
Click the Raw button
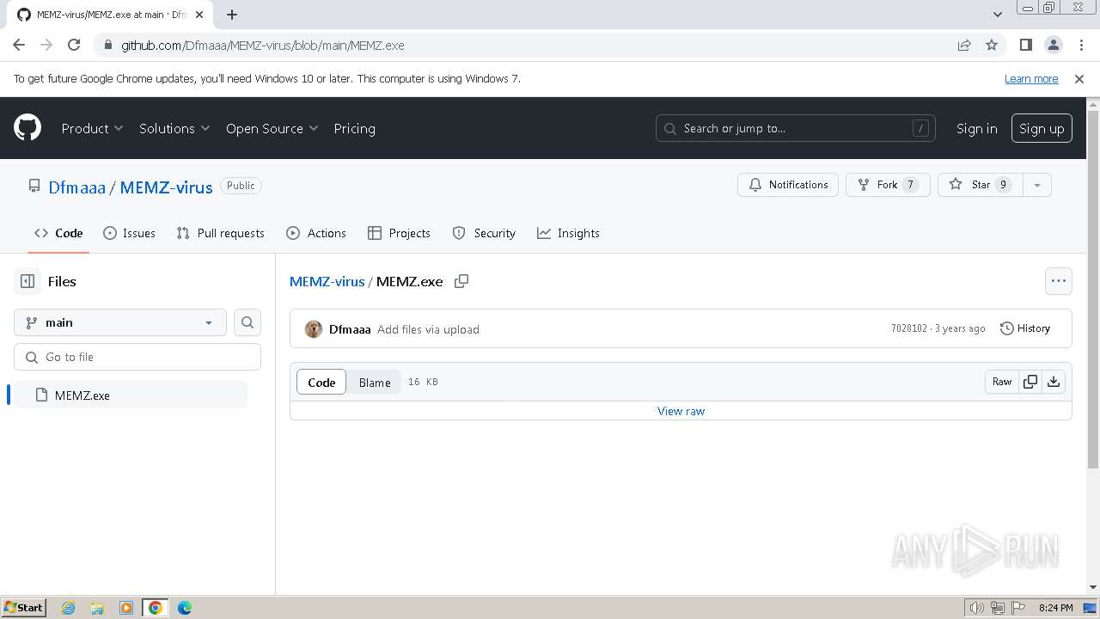point(1002,382)
